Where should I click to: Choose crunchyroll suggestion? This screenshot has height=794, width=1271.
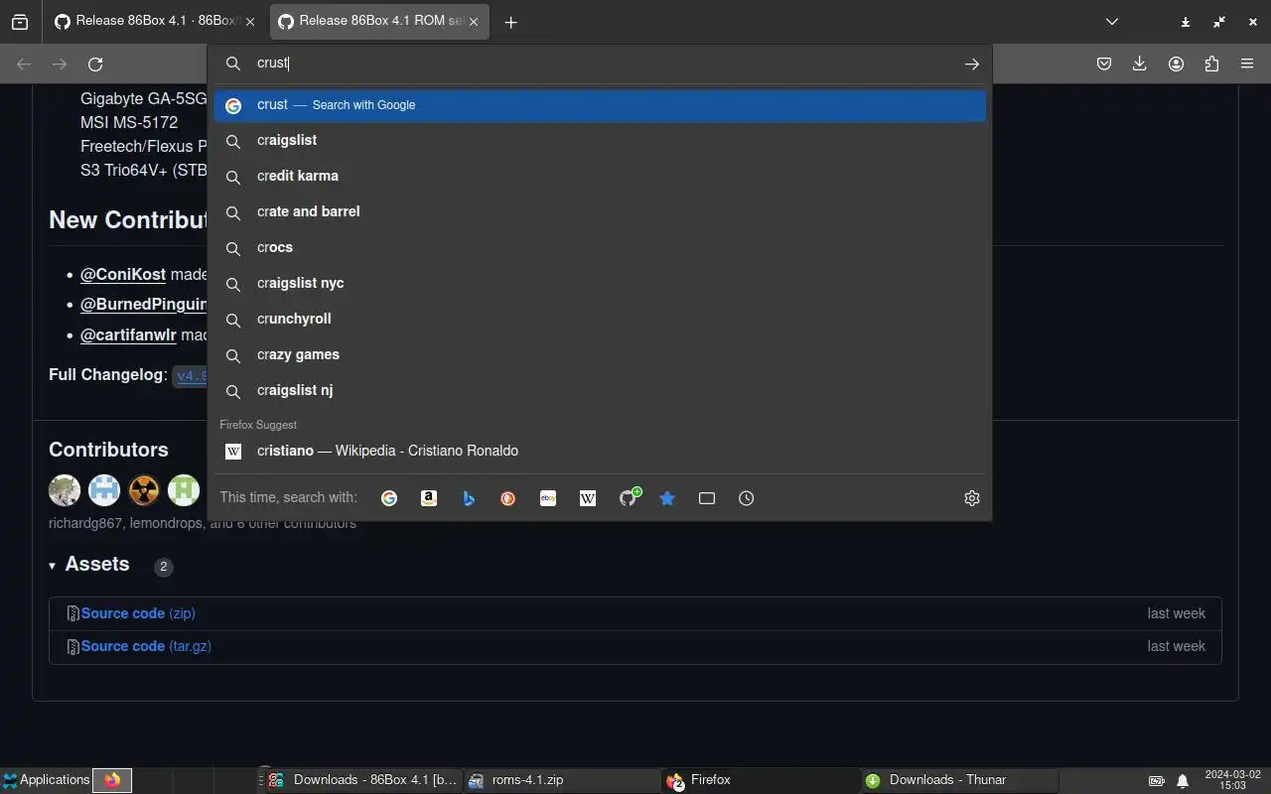pyautogui.click(x=600, y=320)
